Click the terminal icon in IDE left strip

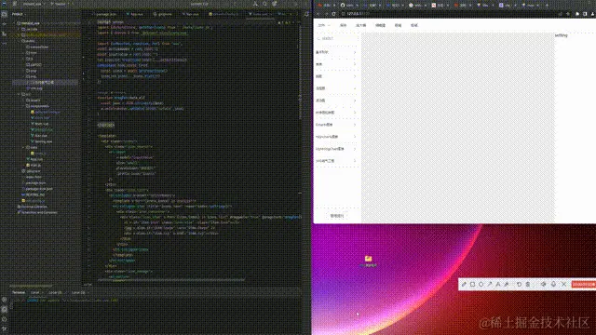4,309
